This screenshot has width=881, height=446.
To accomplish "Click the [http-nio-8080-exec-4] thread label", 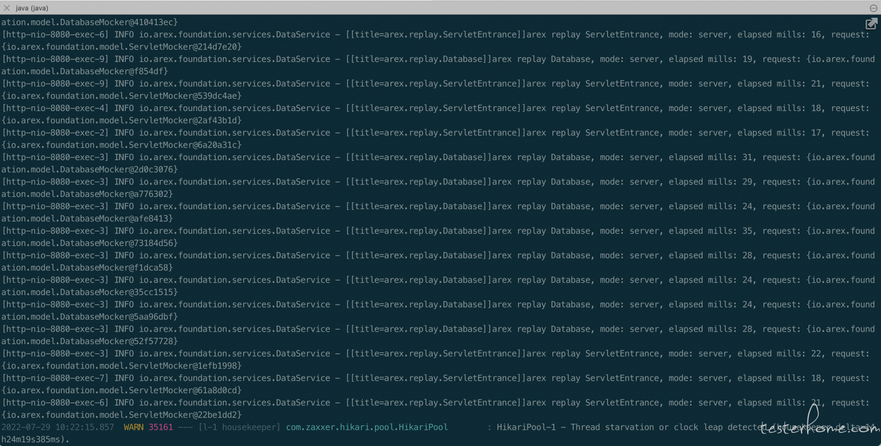I will [x=56, y=108].
